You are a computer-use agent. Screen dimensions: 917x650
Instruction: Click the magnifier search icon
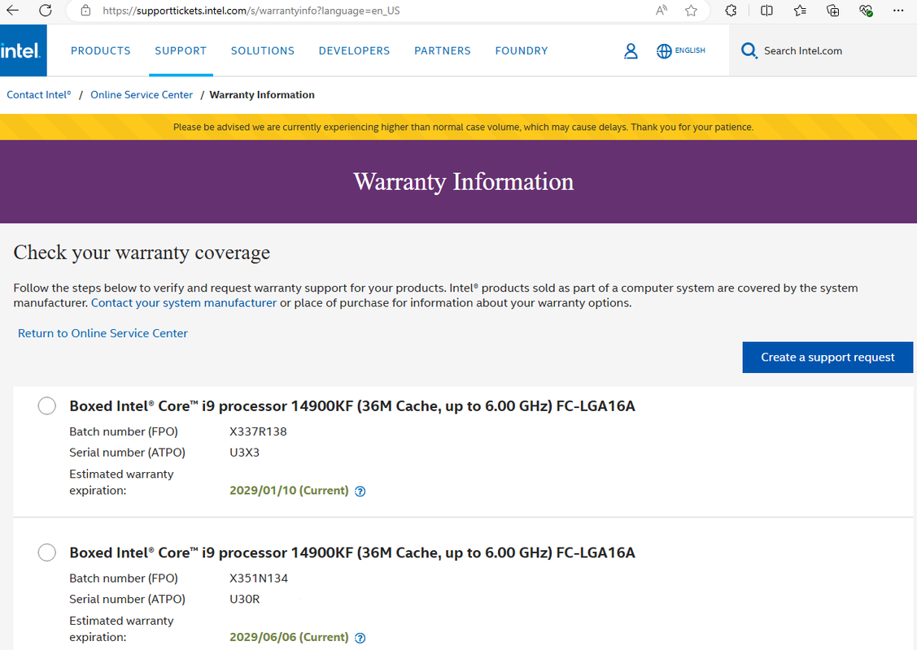tap(749, 51)
